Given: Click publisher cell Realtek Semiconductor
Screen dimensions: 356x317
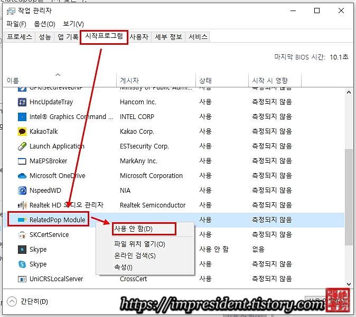Looking at the screenshot, I should (153, 205).
